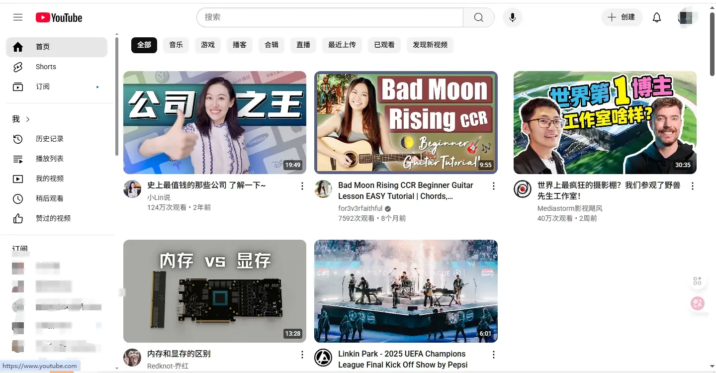Go to Mediastorm影视飓风 channel name
Image resolution: width=716 pixels, height=373 pixels.
(x=570, y=208)
